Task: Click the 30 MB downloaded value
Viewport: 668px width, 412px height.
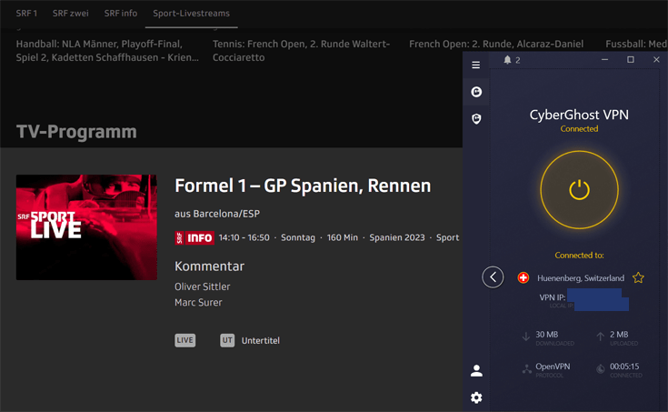Action: (x=546, y=335)
